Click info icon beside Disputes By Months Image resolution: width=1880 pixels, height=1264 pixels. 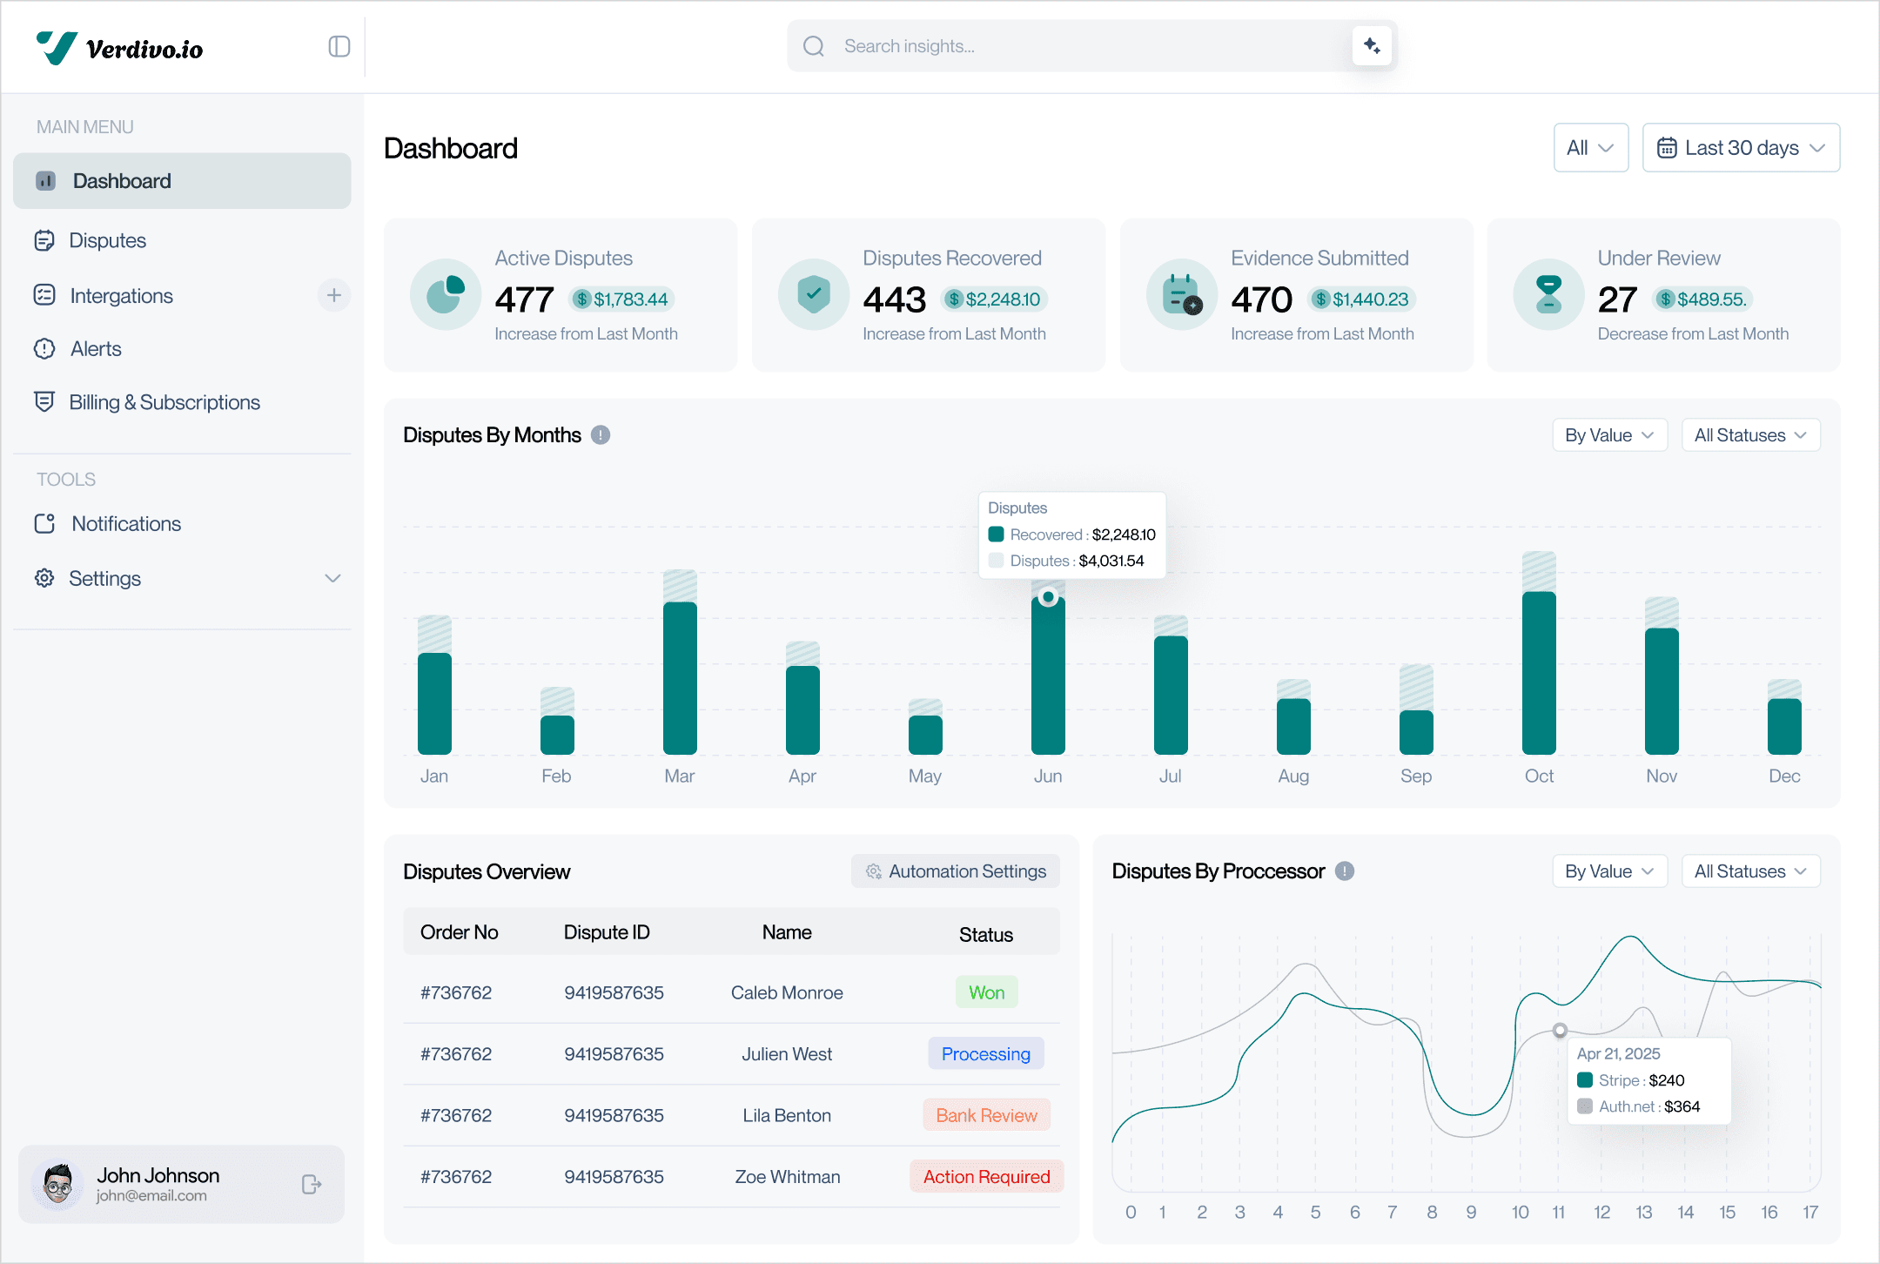(x=601, y=434)
